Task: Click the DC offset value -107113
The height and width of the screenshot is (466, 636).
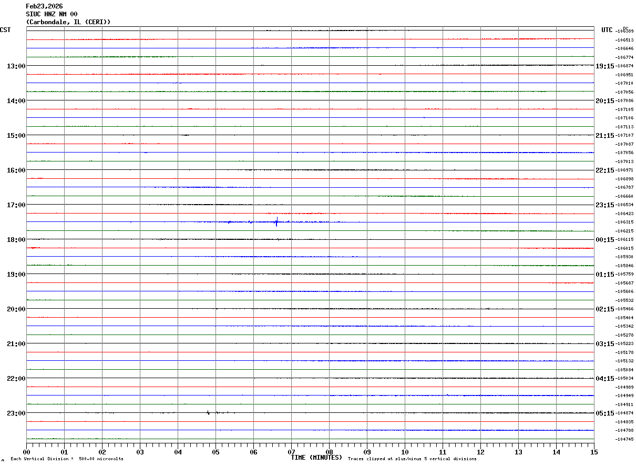Action: tap(624, 127)
